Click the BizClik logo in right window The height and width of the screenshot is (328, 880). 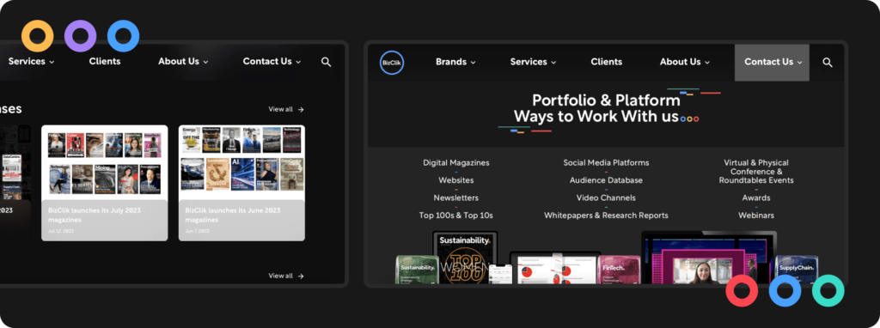[392, 62]
